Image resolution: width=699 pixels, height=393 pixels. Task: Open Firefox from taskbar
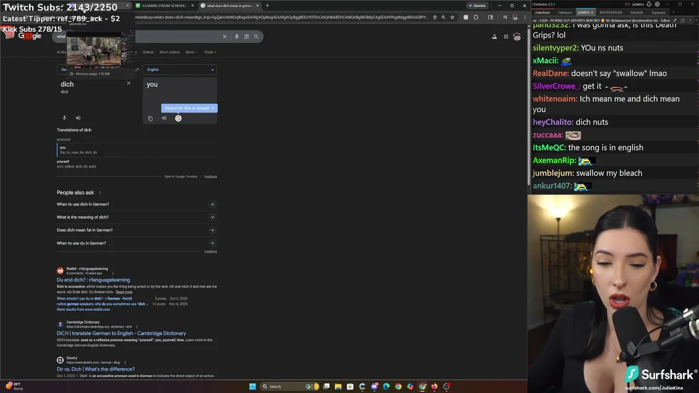[434, 386]
